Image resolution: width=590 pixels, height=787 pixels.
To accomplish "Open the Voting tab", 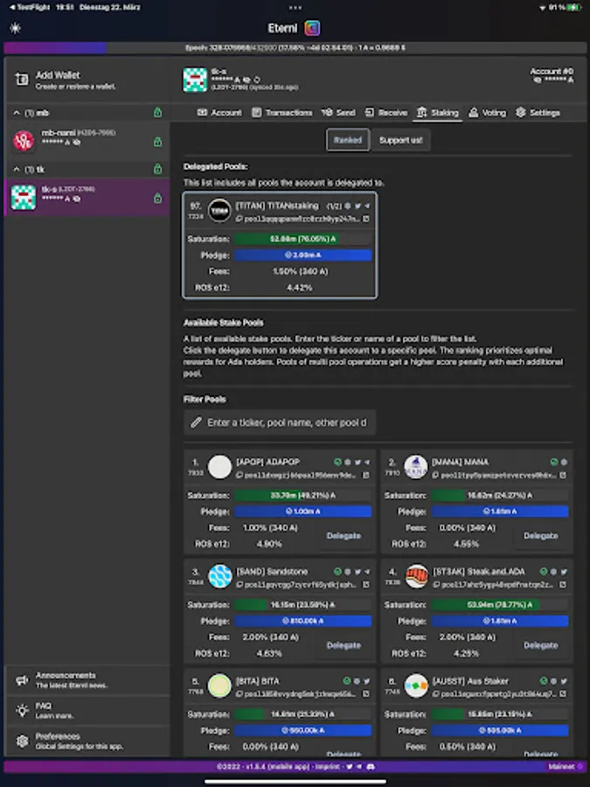I will 487,113.
